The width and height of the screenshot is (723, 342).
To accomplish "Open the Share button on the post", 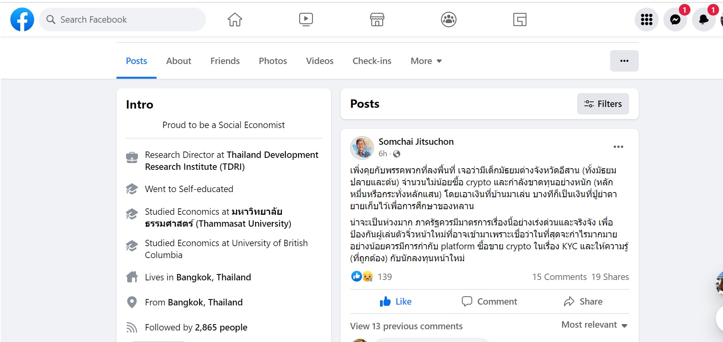I will 583,301.
